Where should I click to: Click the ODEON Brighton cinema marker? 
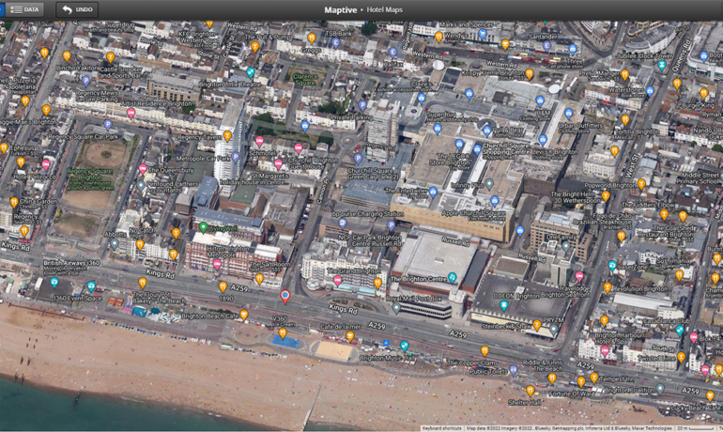tap(504, 305)
